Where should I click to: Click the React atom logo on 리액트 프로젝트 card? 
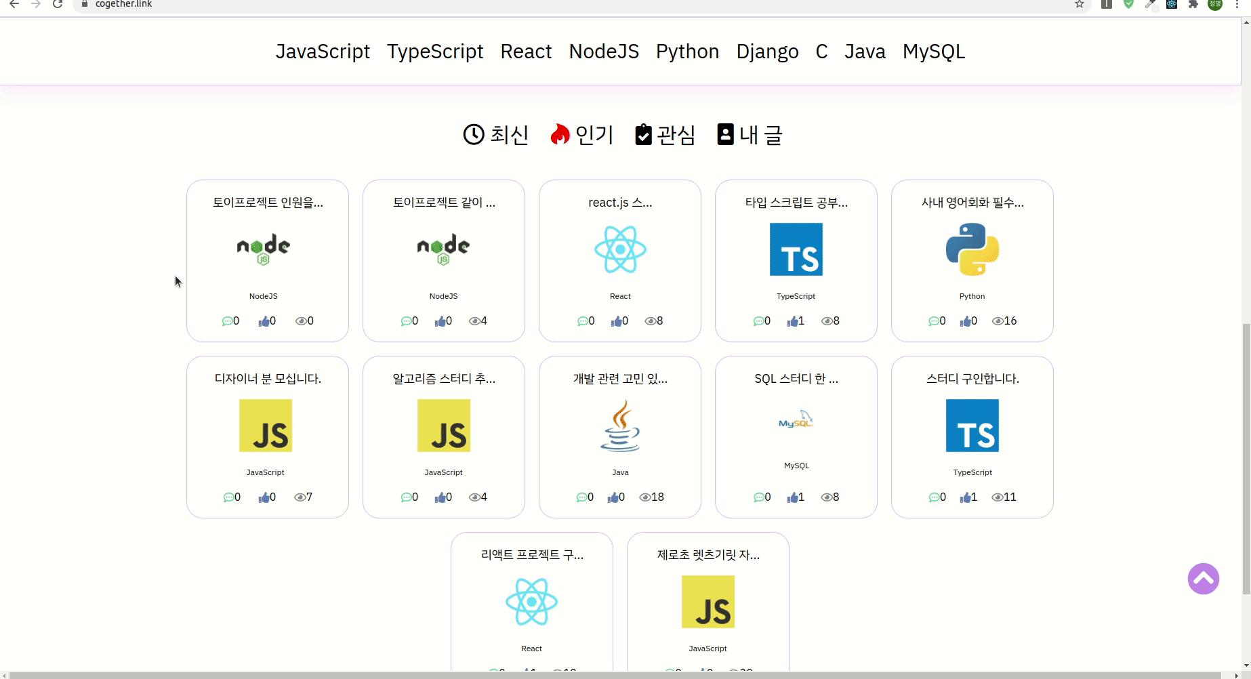click(x=532, y=602)
